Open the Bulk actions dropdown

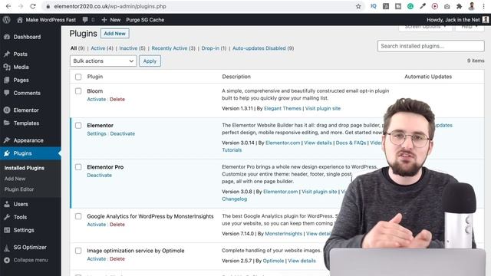coord(104,61)
